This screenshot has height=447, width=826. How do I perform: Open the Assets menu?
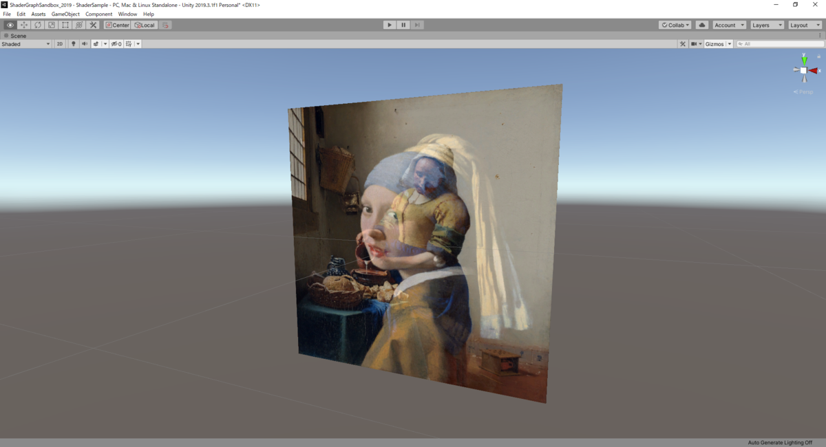tap(39, 14)
